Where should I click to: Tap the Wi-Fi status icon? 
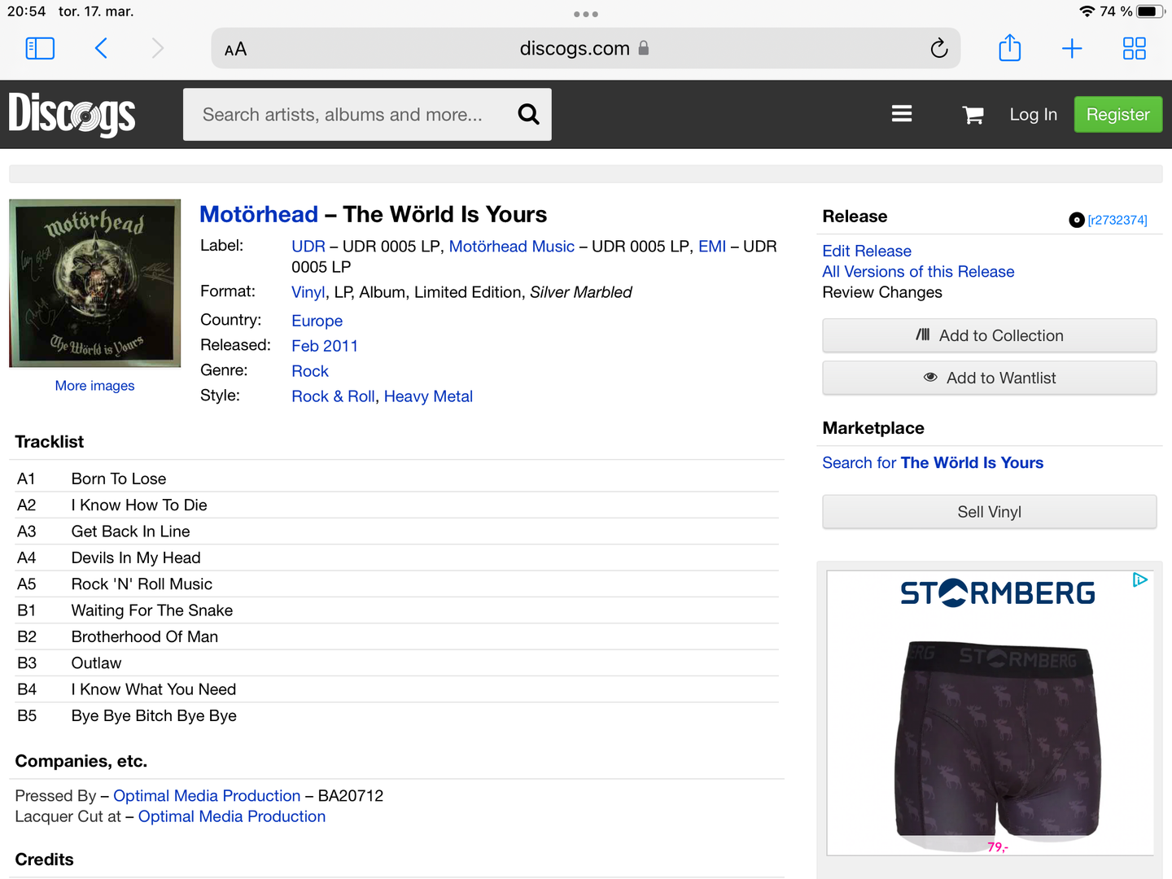(x=1087, y=11)
